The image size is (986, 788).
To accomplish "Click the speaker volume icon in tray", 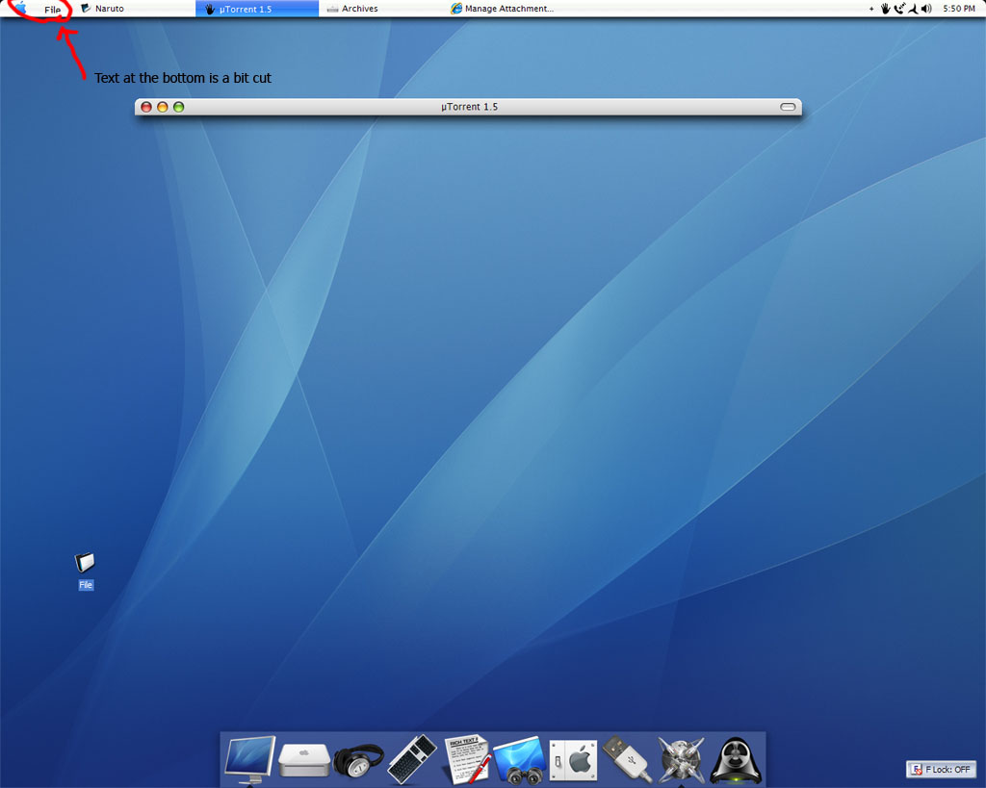I will (x=926, y=9).
